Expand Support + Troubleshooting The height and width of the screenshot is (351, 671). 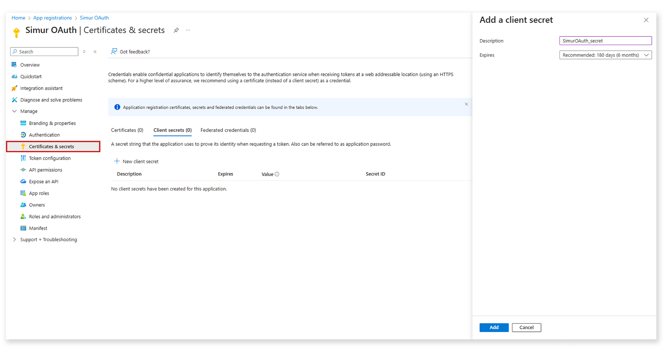click(14, 239)
